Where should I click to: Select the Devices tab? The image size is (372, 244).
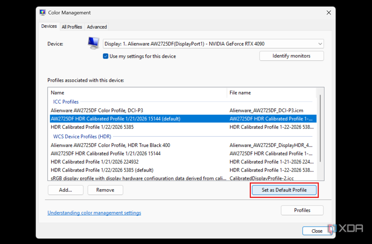click(x=49, y=26)
